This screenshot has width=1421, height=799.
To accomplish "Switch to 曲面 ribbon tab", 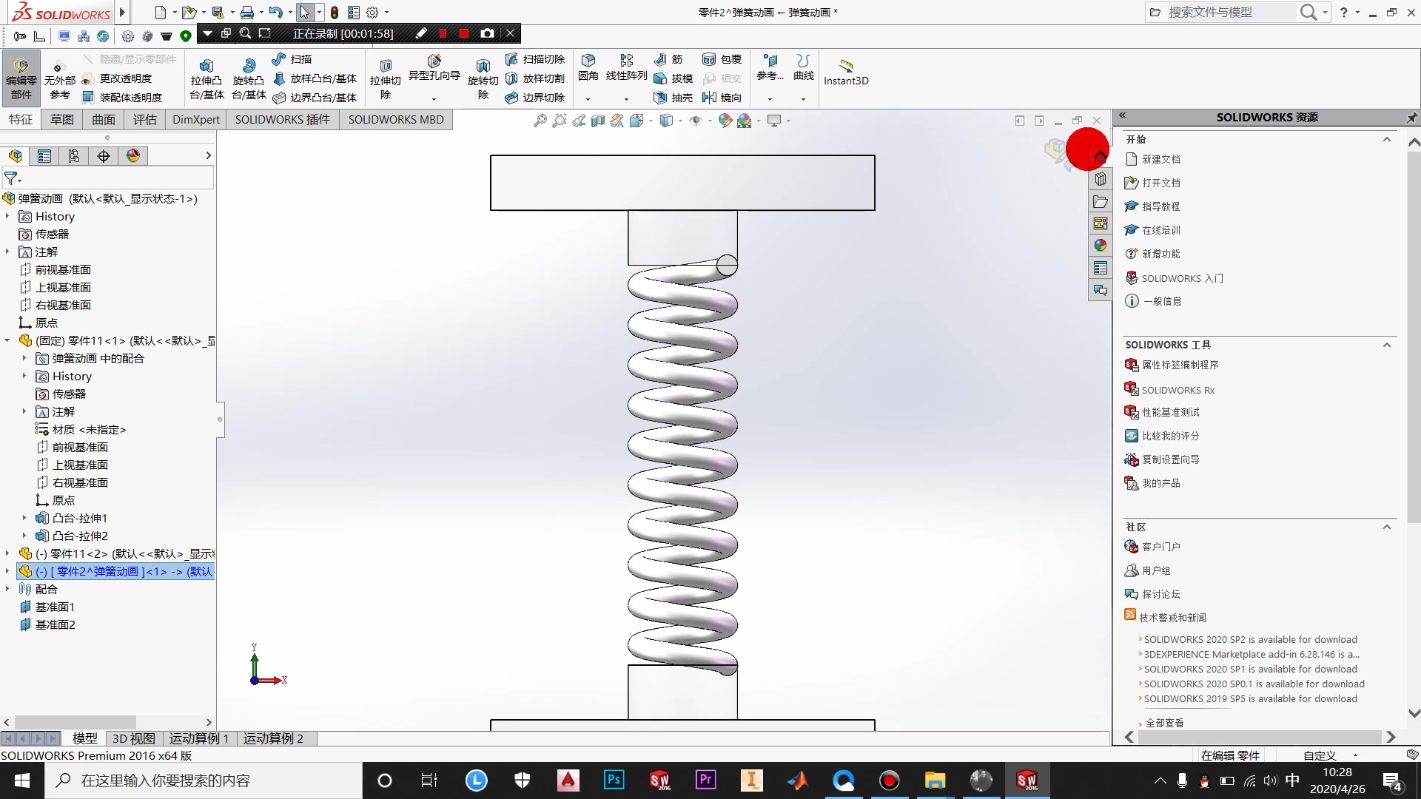I will (104, 119).
